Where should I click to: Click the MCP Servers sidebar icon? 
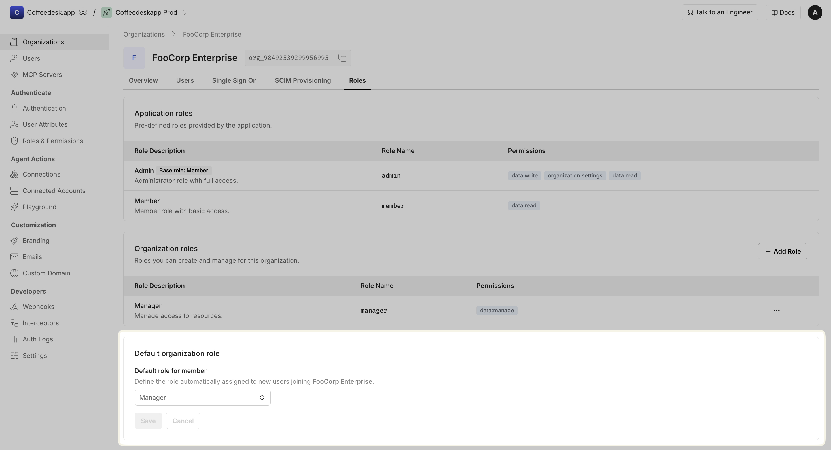click(14, 75)
